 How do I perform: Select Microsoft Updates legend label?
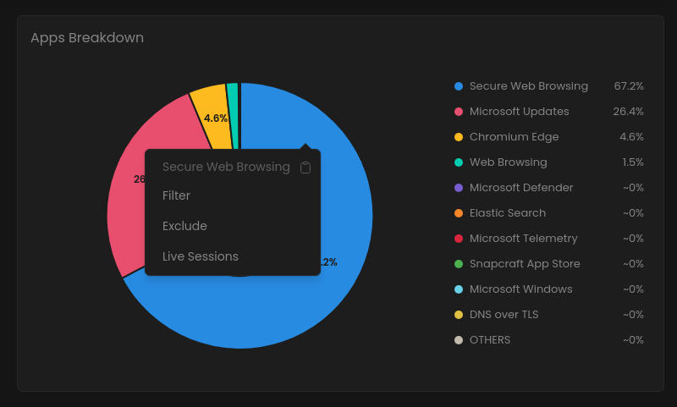click(519, 112)
